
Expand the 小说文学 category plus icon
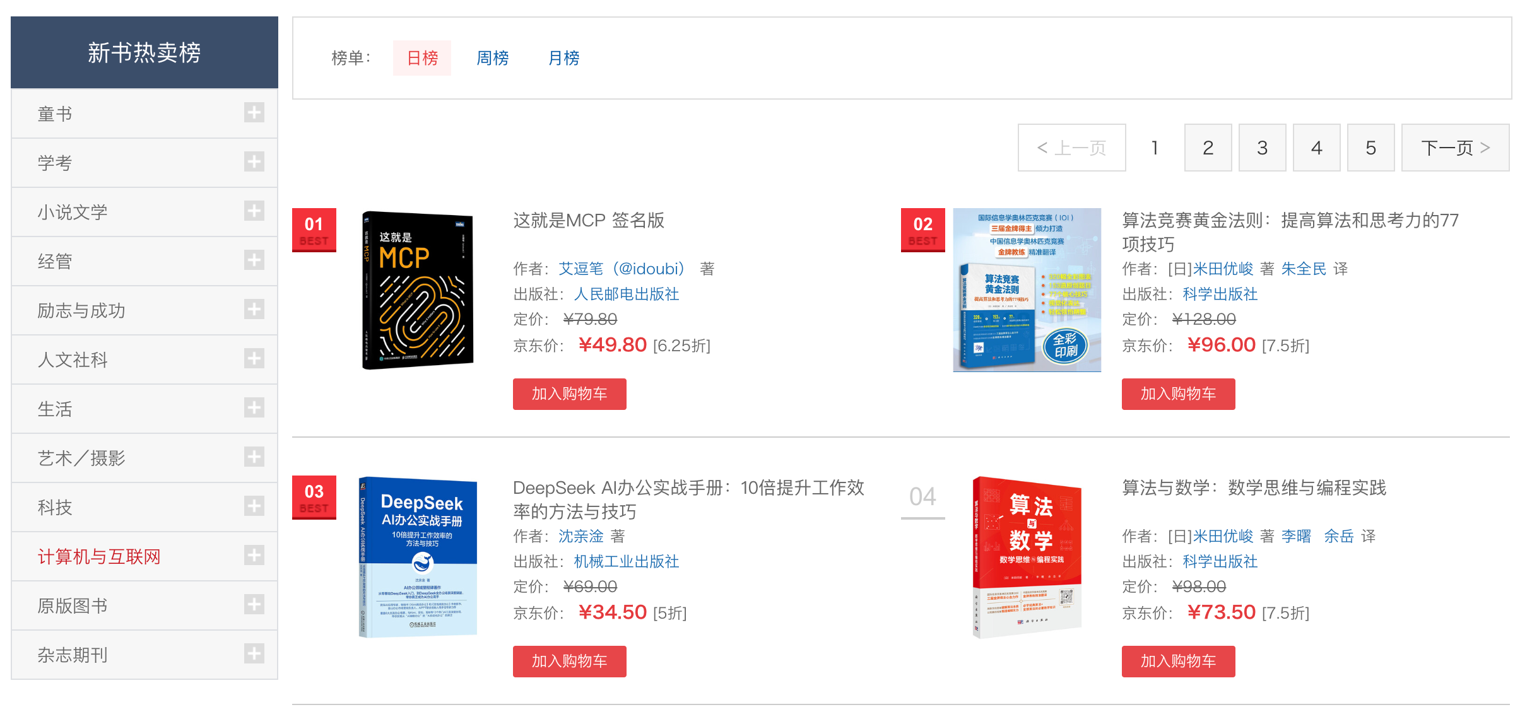(254, 211)
